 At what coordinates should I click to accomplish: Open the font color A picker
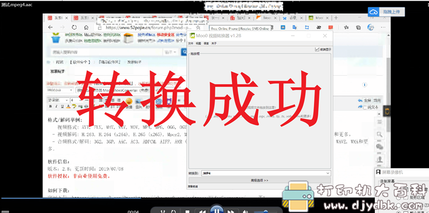point(68,107)
